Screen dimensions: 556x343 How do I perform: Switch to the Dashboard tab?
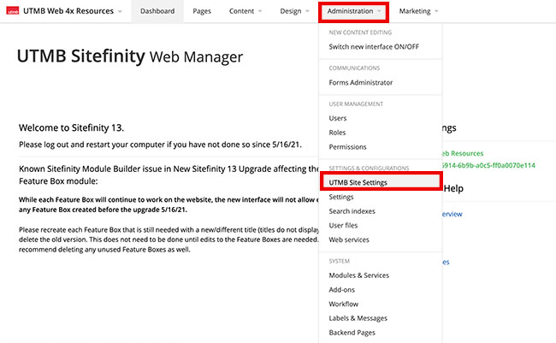tap(157, 12)
